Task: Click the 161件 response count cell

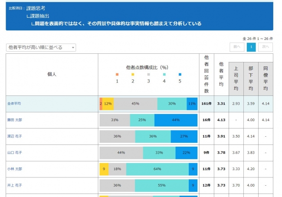Action: 207,104
